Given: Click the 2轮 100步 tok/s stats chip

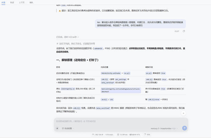Looking at the screenshot, I should (102, 135).
